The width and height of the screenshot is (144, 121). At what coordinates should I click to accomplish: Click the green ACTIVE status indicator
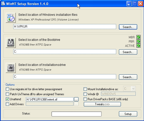point(138,46)
